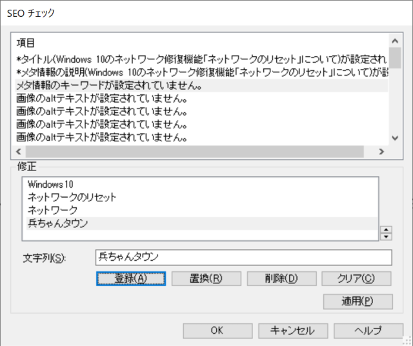
Task: Click the scroll right arrow of 項目 list
Action: tap(381, 152)
